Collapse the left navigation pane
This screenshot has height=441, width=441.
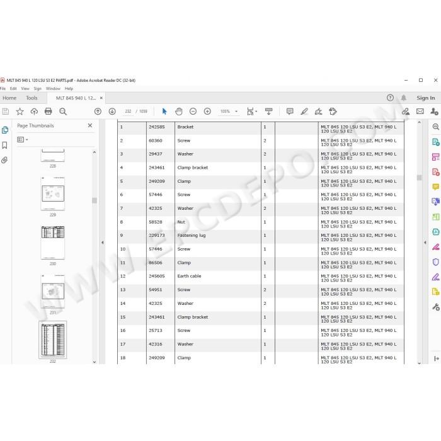(x=102, y=243)
